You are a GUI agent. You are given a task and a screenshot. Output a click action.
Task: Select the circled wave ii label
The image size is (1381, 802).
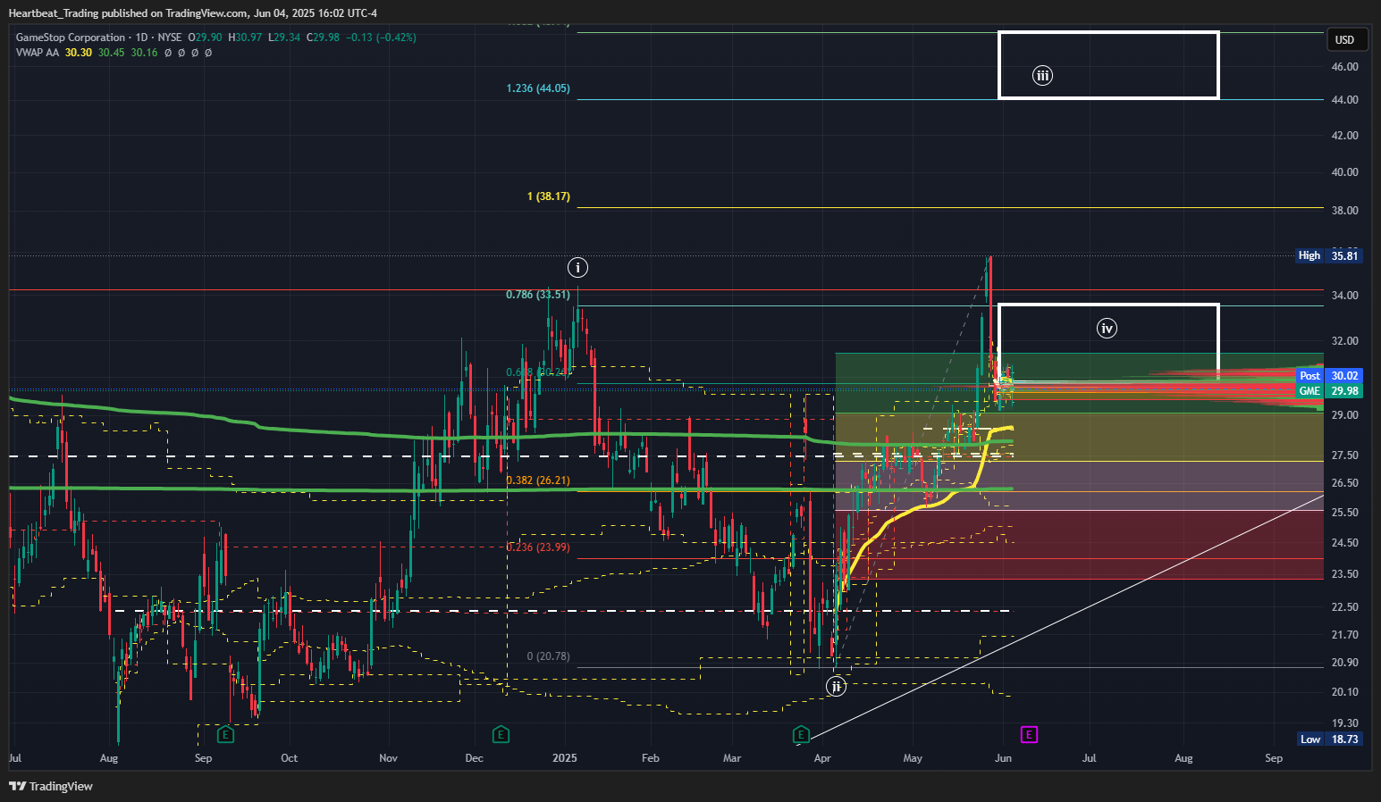(x=836, y=686)
